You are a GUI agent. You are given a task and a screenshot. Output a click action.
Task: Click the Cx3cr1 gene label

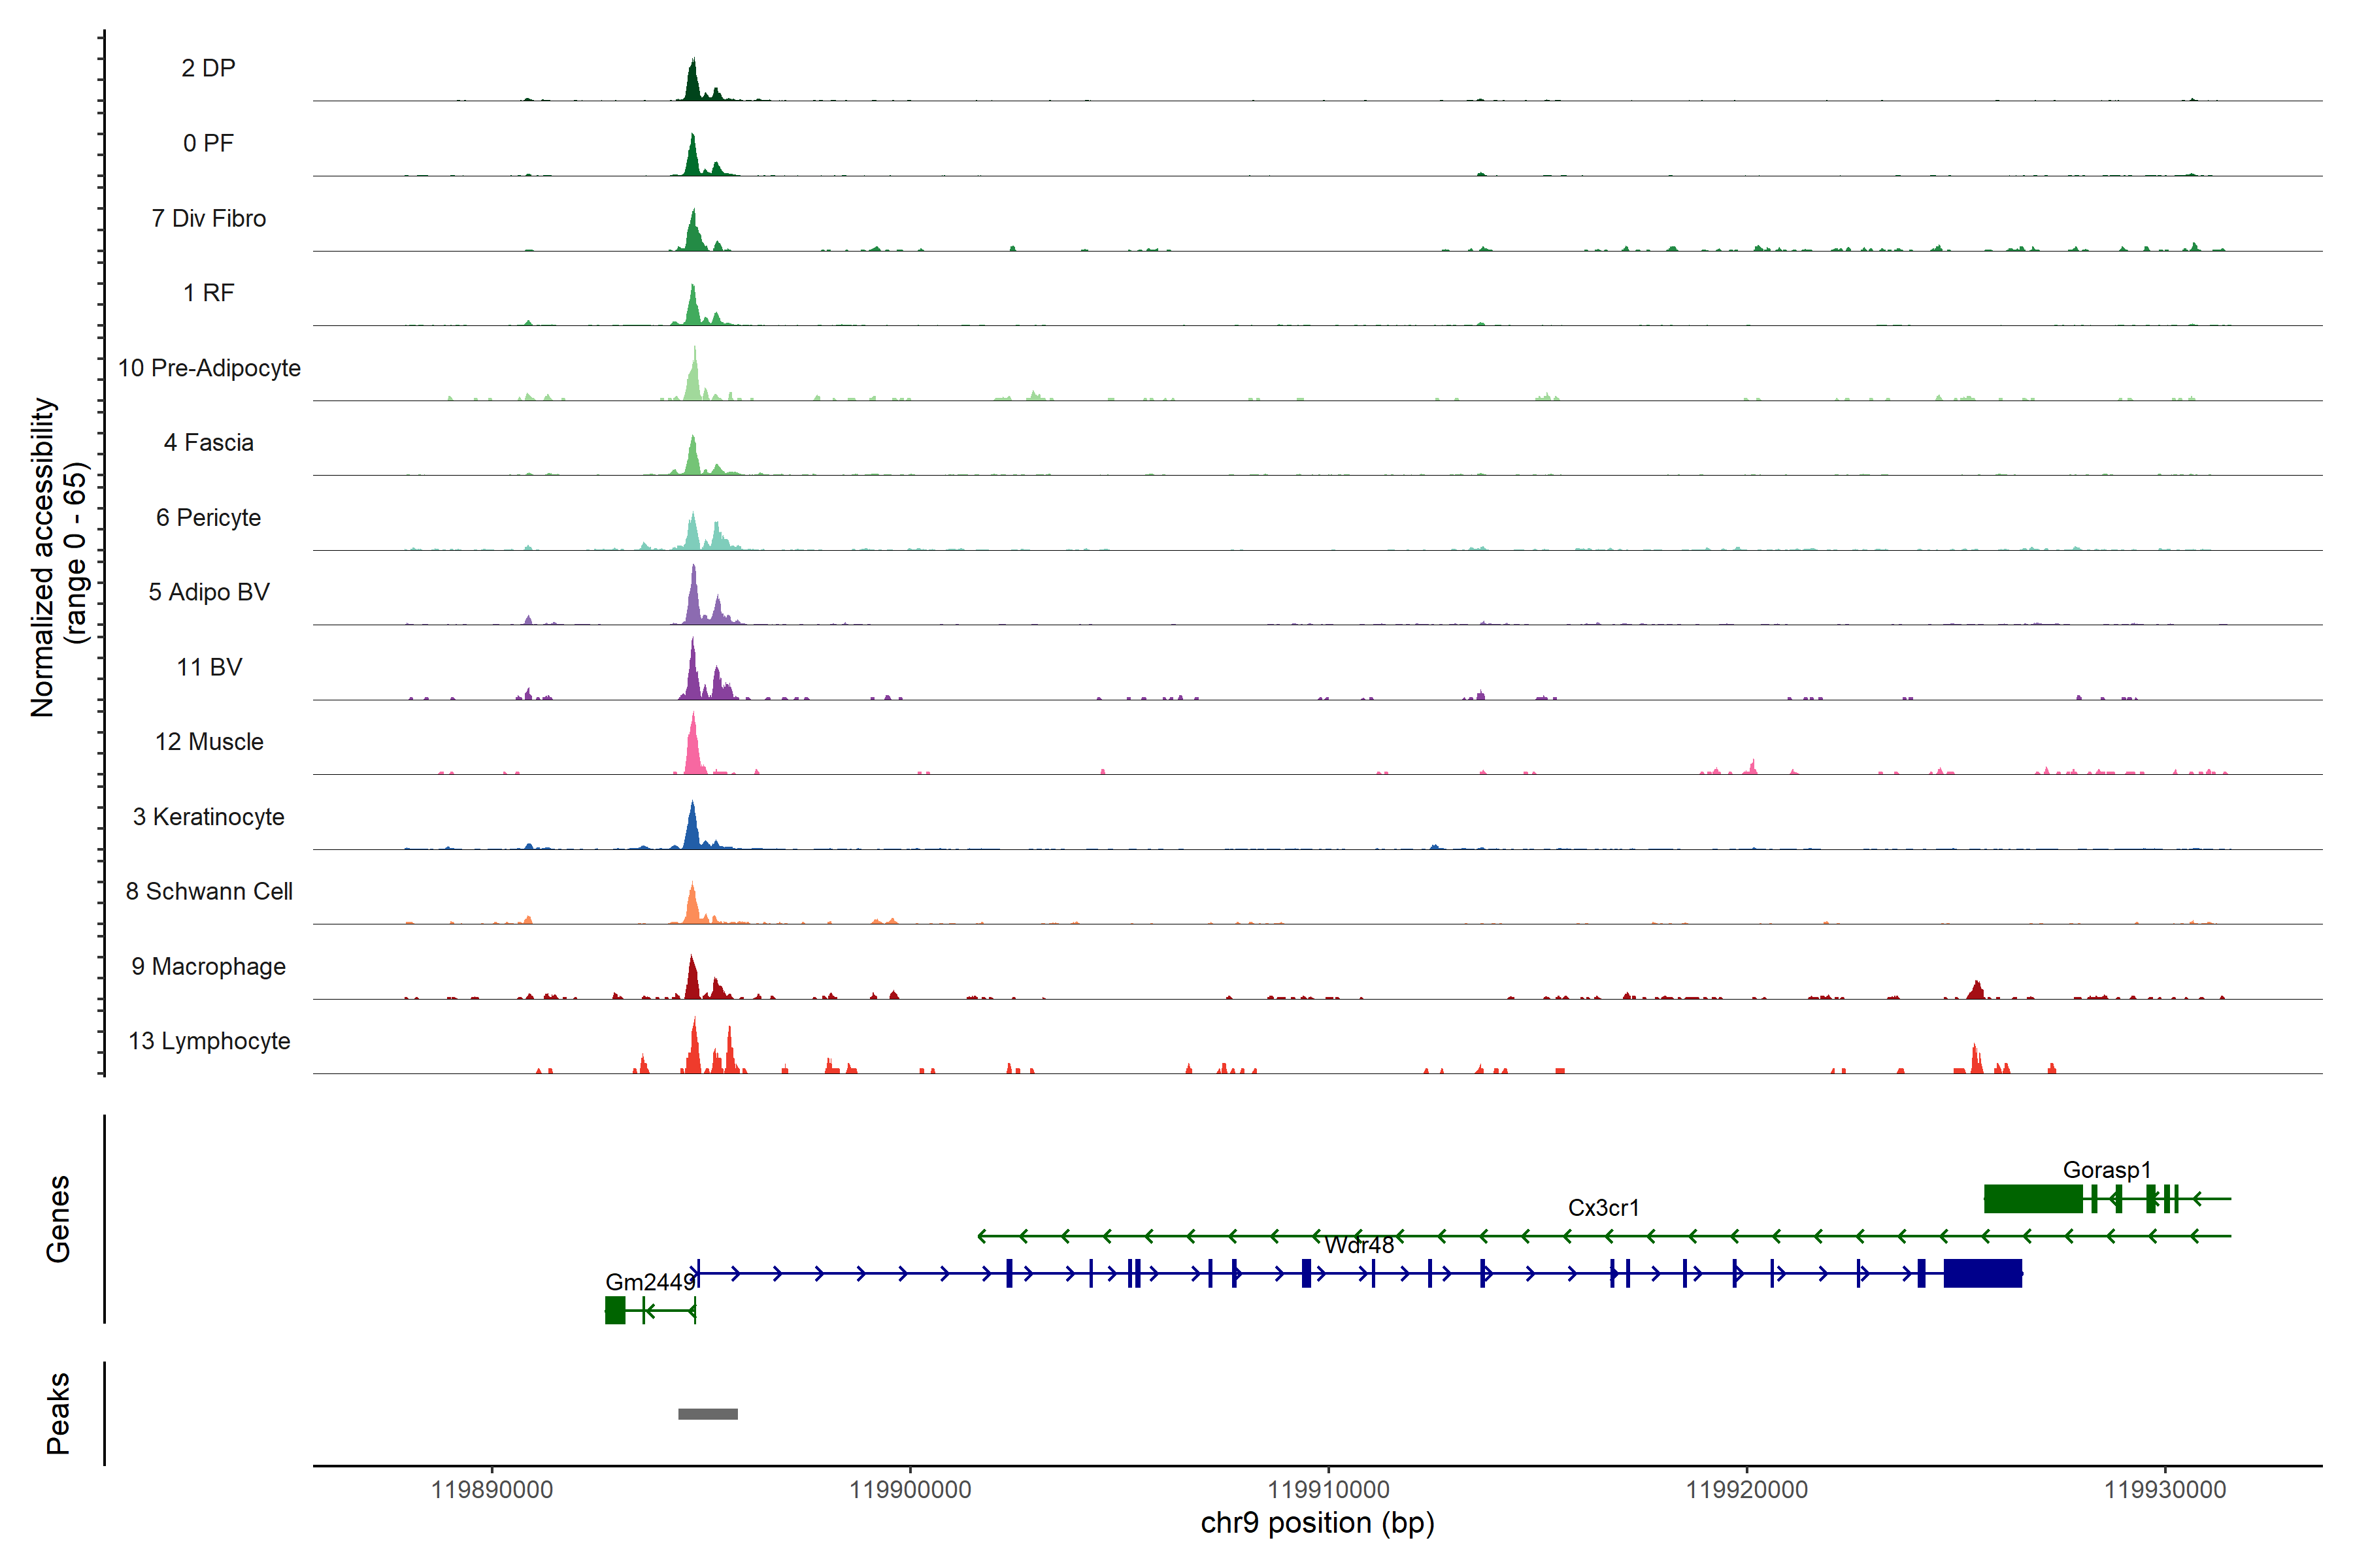1603,1207
